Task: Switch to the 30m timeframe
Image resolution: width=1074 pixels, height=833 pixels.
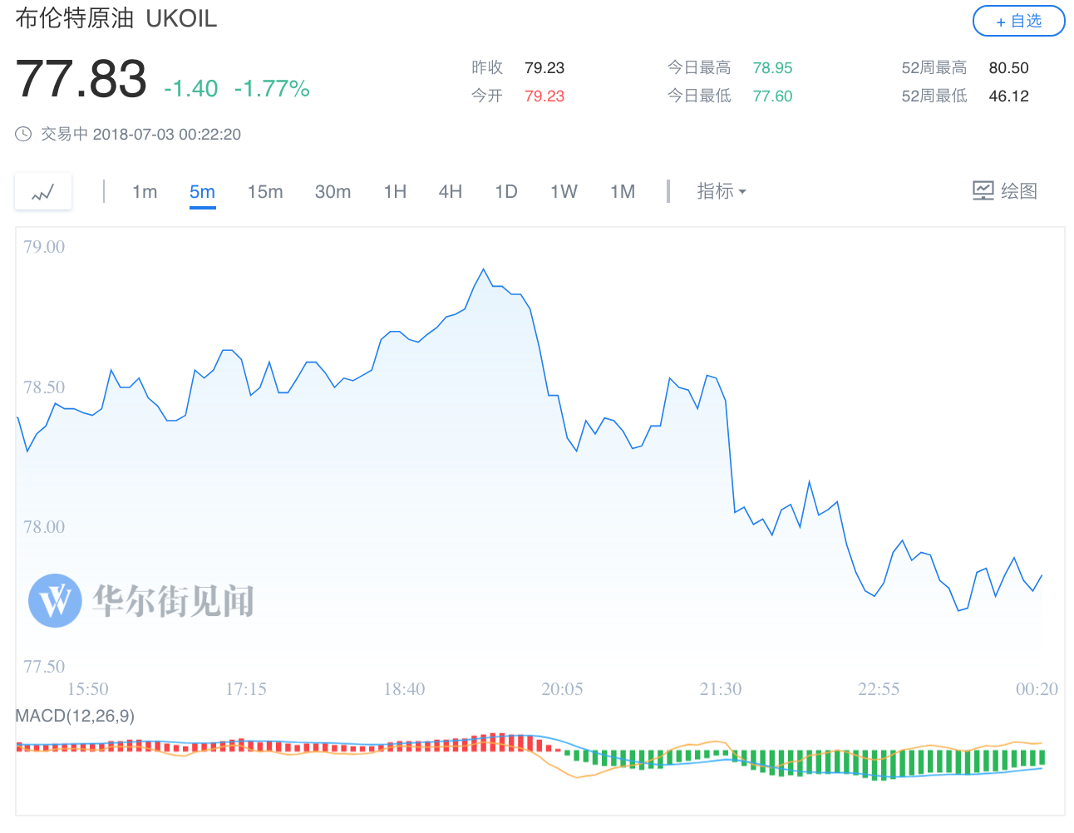Action: tap(333, 192)
